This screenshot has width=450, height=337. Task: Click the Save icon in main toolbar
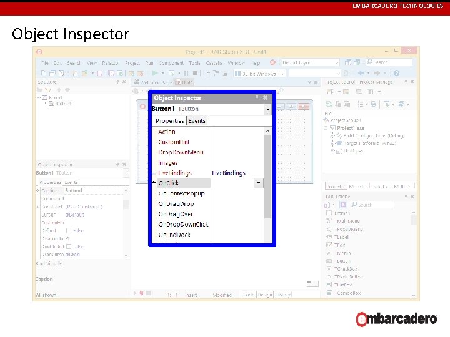click(x=99, y=74)
